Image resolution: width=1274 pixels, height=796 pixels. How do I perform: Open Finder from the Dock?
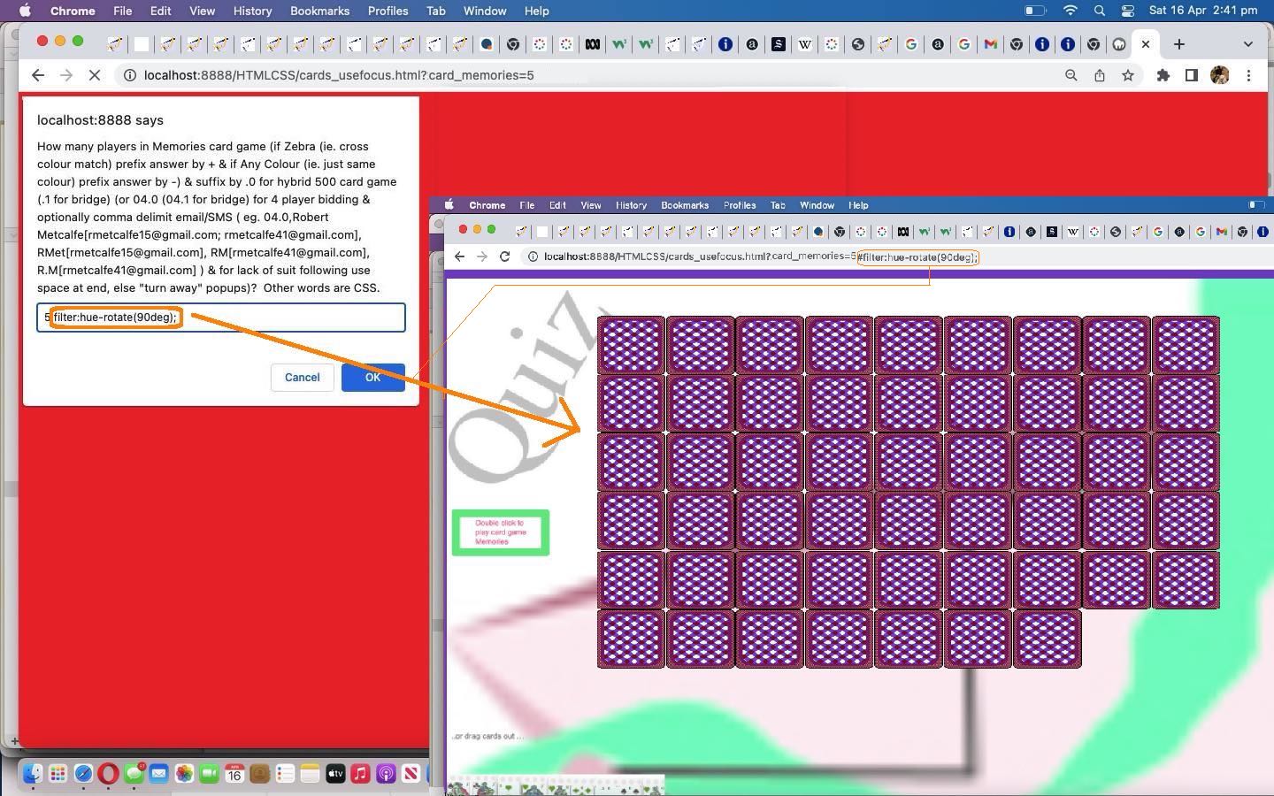coord(33,774)
